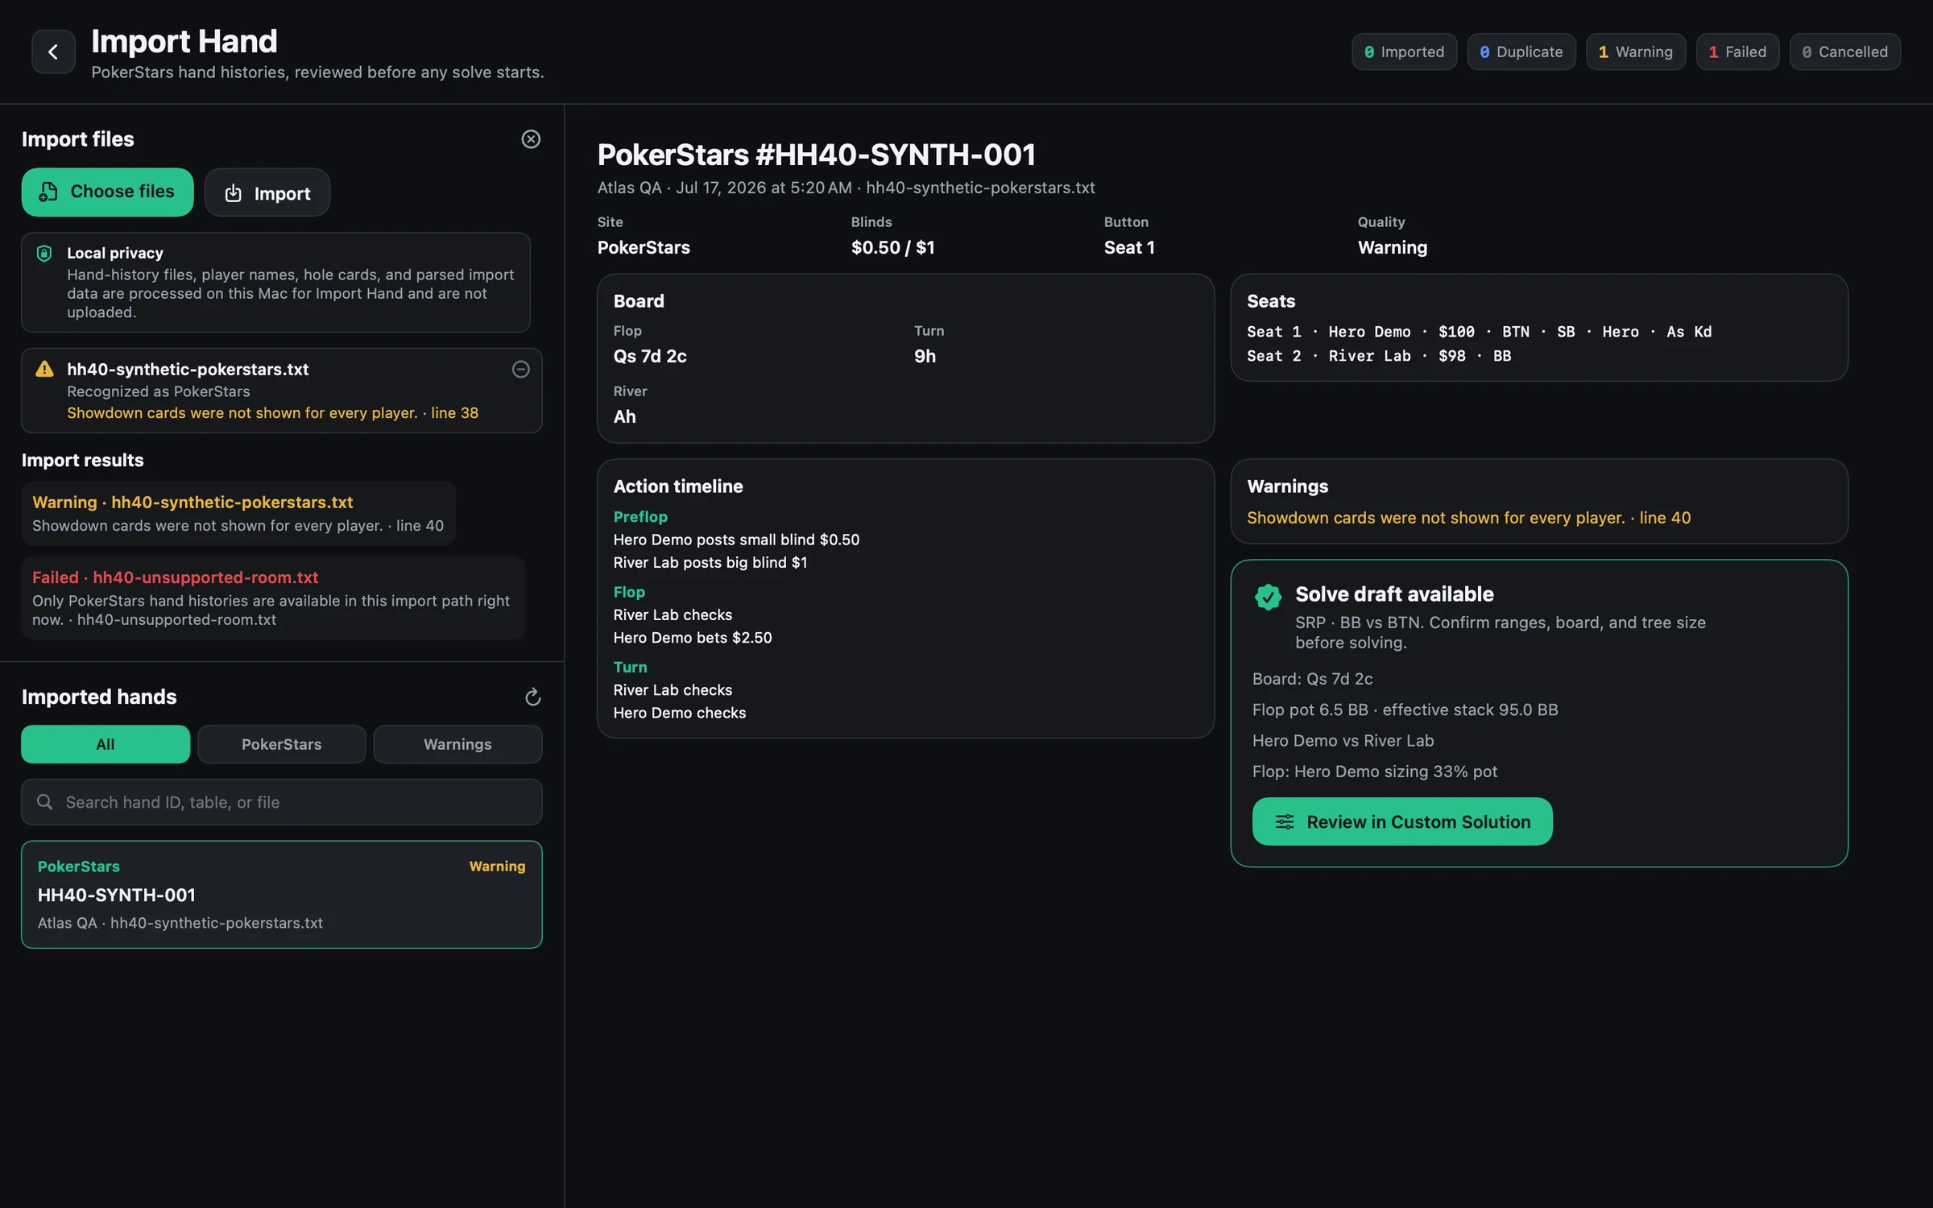Image resolution: width=1933 pixels, height=1208 pixels.
Task: Select the Seat 2 River Lab row
Action: pos(1378,356)
